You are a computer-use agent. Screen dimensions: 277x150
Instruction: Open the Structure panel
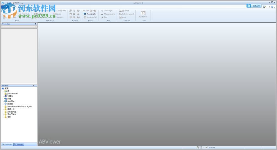[x=58, y=17]
